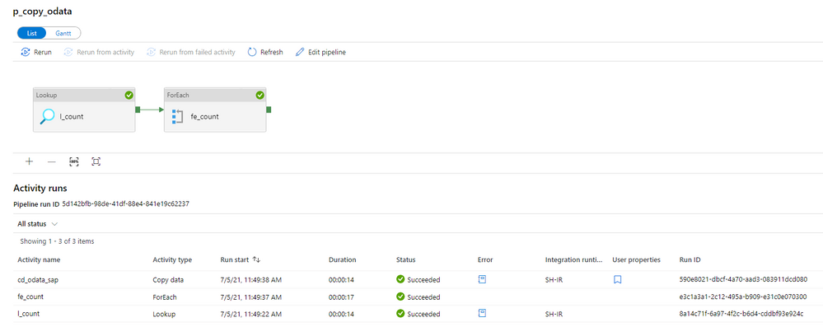Click SH-IR runtime for cd_odata_sap
Image resolution: width=823 pixels, height=327 pixels.
pos(554,280)
